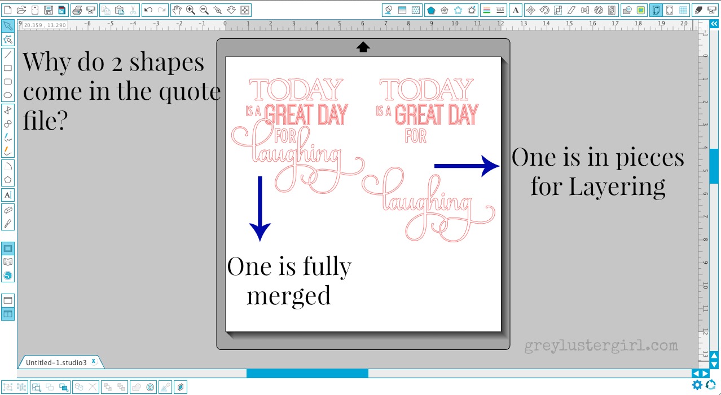Click the Undo arrow
Viewport: 721px width, 395px height.
pyautogui.click(x=148, y=10)
